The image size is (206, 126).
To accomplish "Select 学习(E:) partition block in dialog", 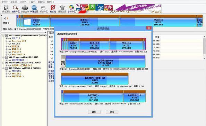I will (126, 44).
